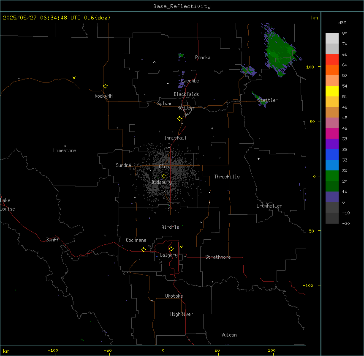Click the Drumheller label

[269, 206]
